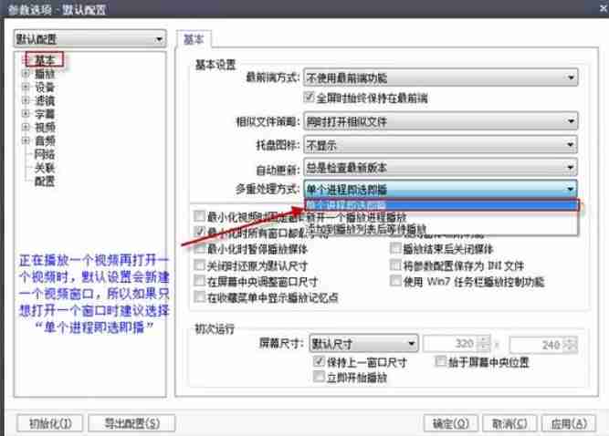Toggle 最小化时暂停播放媒体 checkbox
609x436 pixels.
pyautogui.click(x=200, y=249)
